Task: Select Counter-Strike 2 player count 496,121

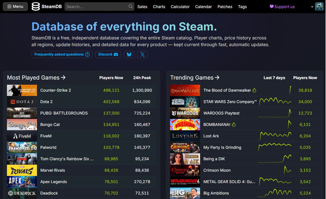Action: [x=111, y=90]
